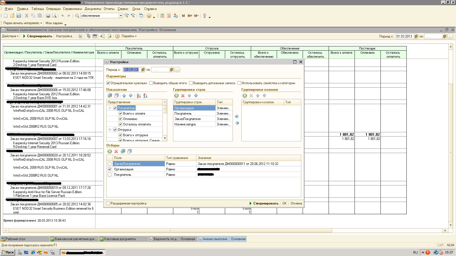The height and width of the screenshot is (256, 456).
Task: Add new filter with green plus in Отборы
Action: point(110,151)
